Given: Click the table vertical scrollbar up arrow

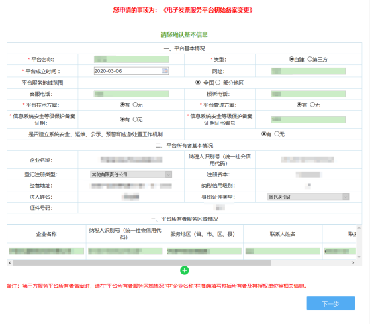Looking at the screenshot, I should [359, 228].
